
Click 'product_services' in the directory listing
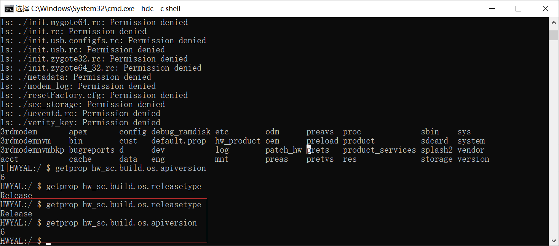pos(380,150)
